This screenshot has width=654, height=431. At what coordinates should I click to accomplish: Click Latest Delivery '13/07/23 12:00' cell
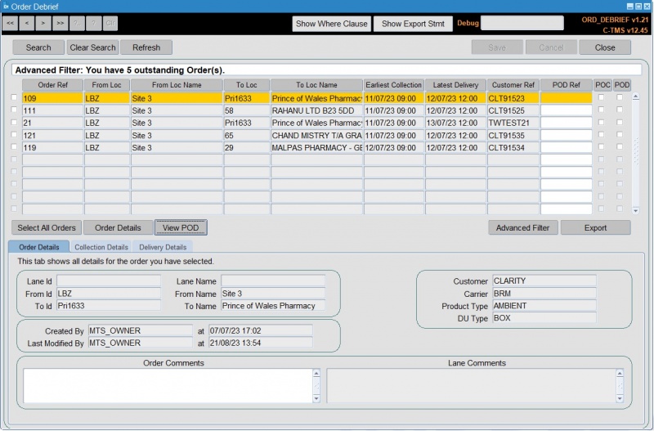[455, 123]
